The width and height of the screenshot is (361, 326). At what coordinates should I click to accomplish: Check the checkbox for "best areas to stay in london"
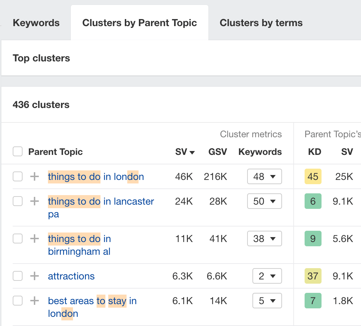click(18, 301)
